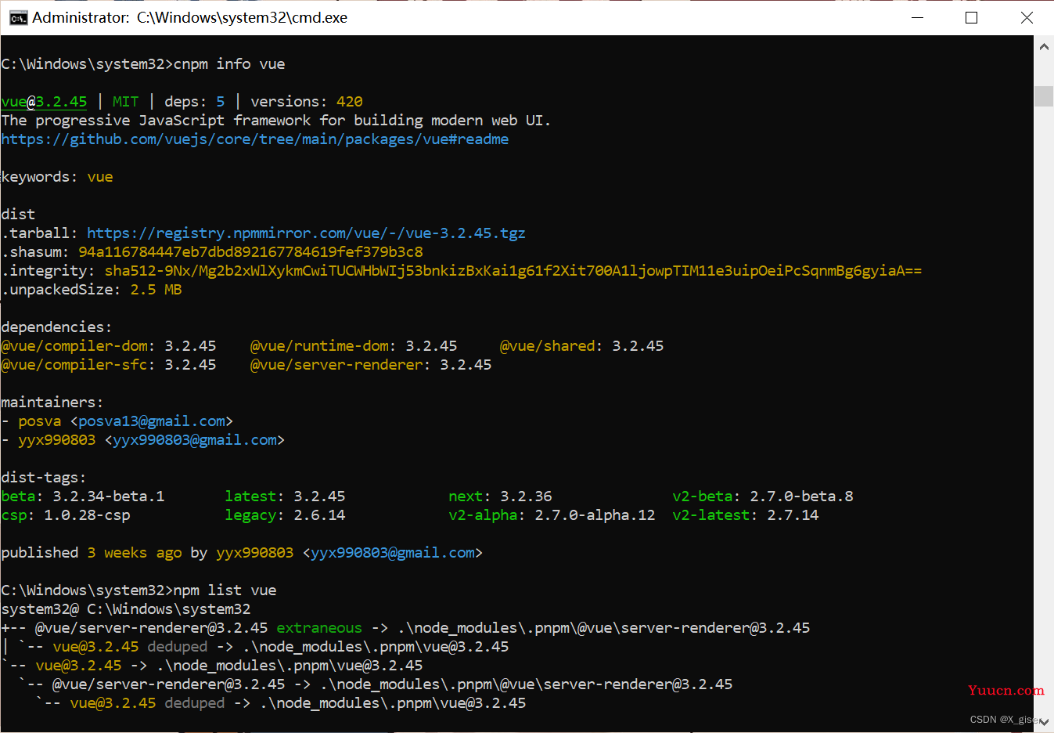This screenshot has height=733, width=1054.
Task: Click yyx990803@gmail.com under maintainers
Action: coord(195,440)
